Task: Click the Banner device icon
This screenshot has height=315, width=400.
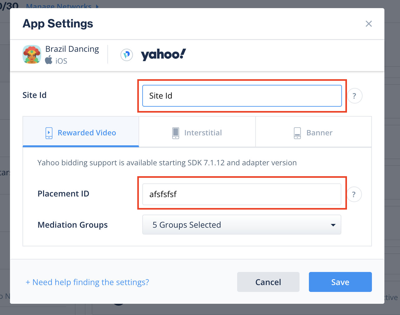Action: coord(297,133)
